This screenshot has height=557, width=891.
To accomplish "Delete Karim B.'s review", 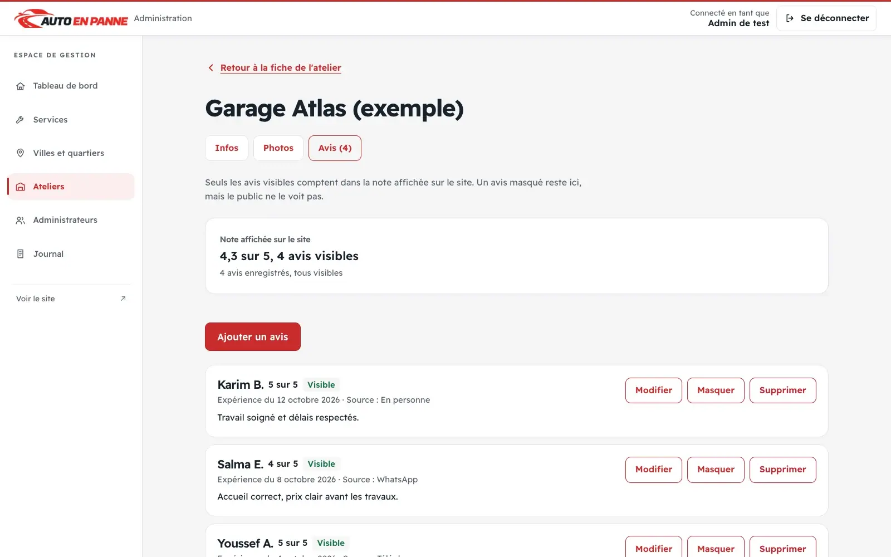I will click(x=782, y=390).
